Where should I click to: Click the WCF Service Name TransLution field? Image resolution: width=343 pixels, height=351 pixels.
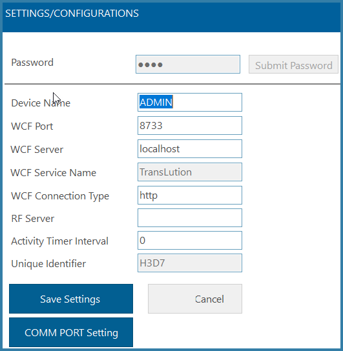[190, 172]
